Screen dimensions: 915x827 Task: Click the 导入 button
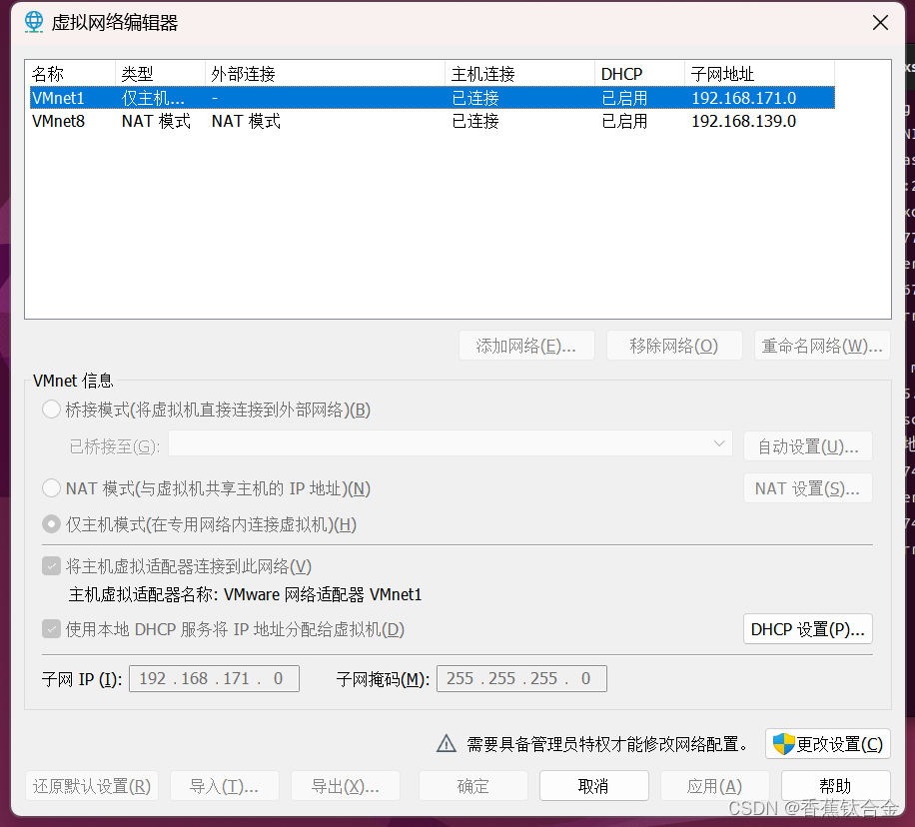coord(225,786)
